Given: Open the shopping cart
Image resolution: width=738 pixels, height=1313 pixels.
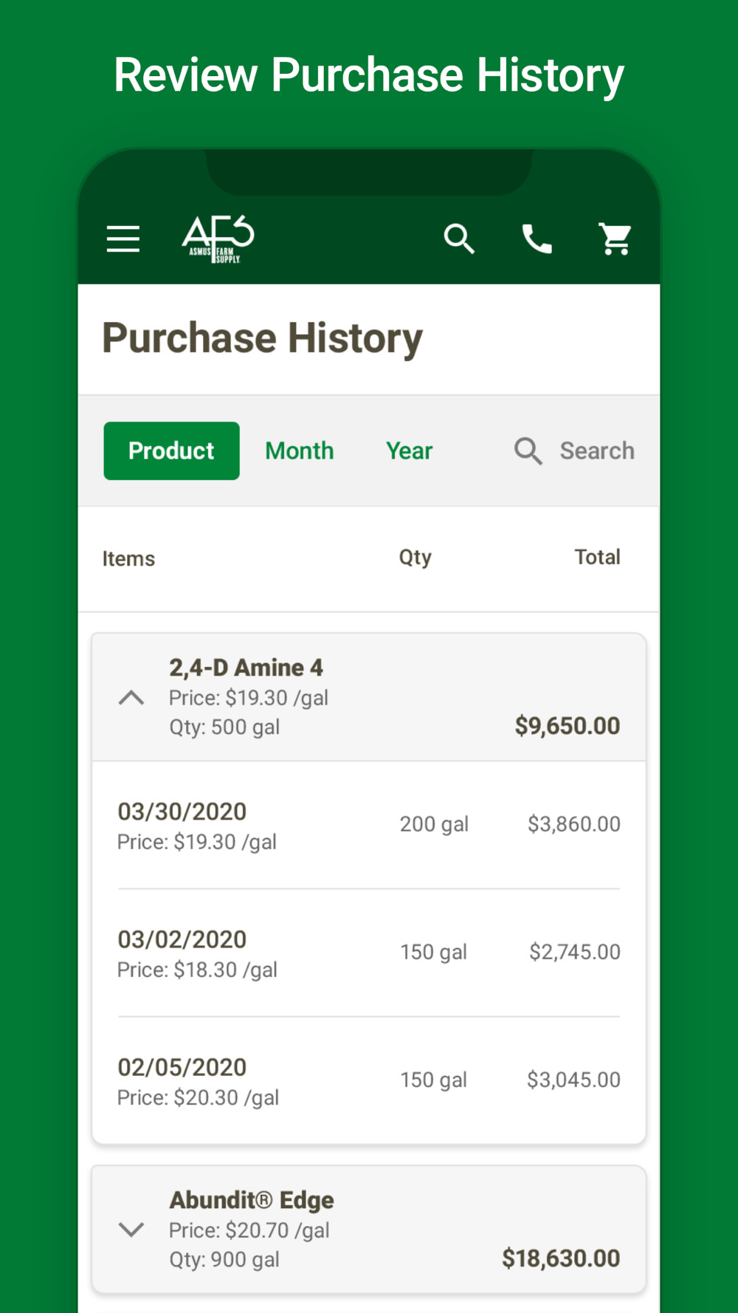Looking at the screenshot, I should 615,239.
